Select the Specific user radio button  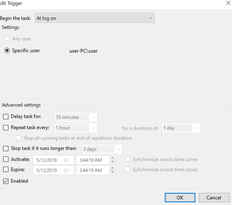tap(7, 50)
